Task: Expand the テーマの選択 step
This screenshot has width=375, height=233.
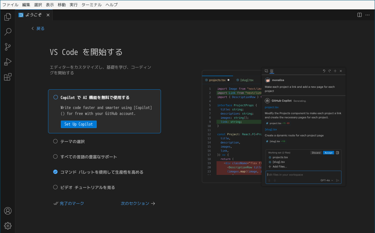Action: 105,141
